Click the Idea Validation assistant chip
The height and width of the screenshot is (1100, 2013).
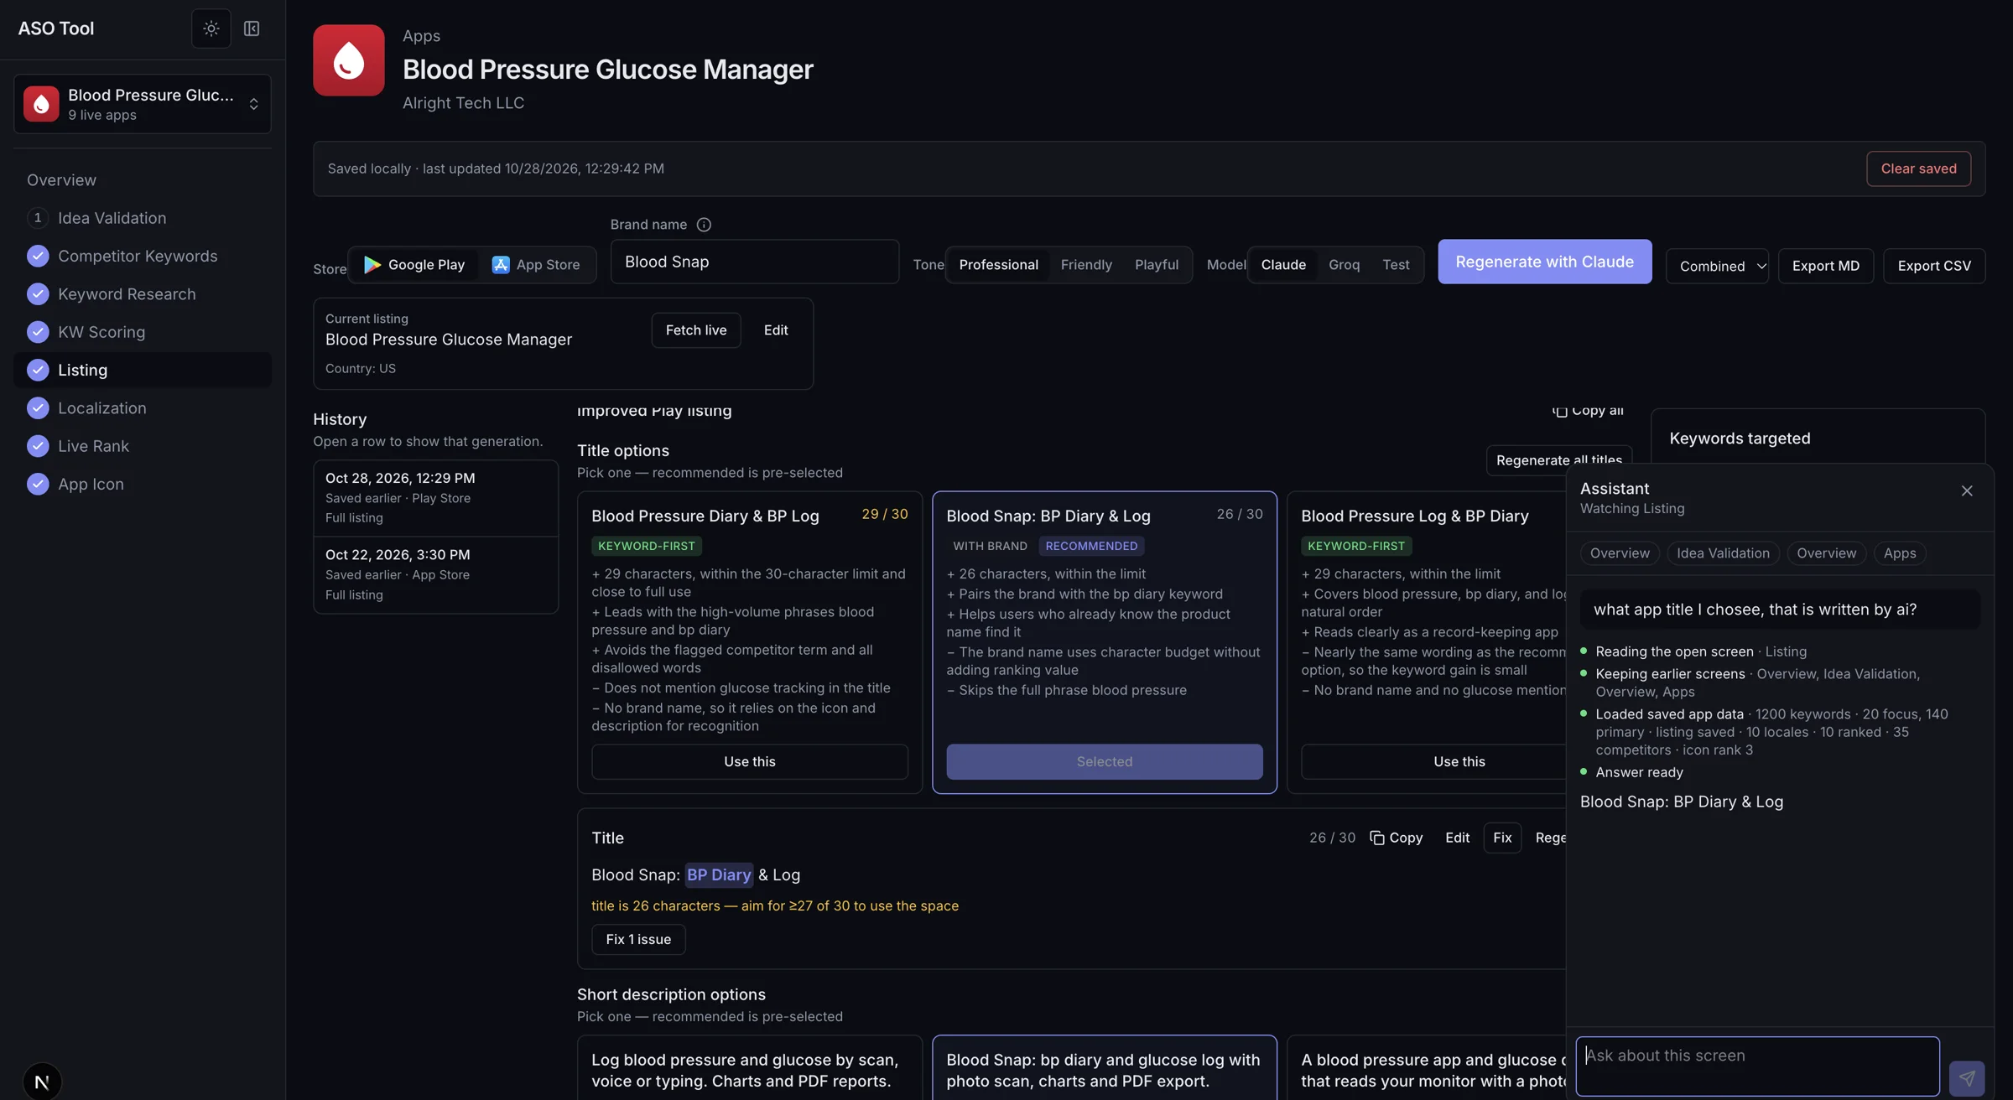1723,553
